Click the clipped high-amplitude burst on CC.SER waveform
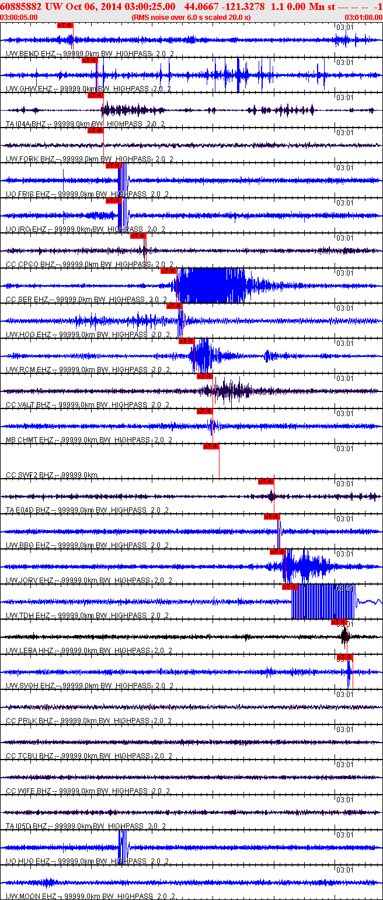 [x=210, y=286]
